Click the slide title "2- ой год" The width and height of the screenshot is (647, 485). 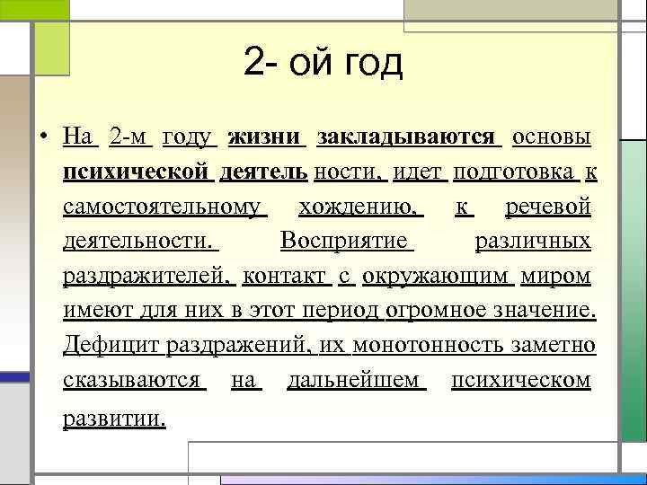click(323, 62)
